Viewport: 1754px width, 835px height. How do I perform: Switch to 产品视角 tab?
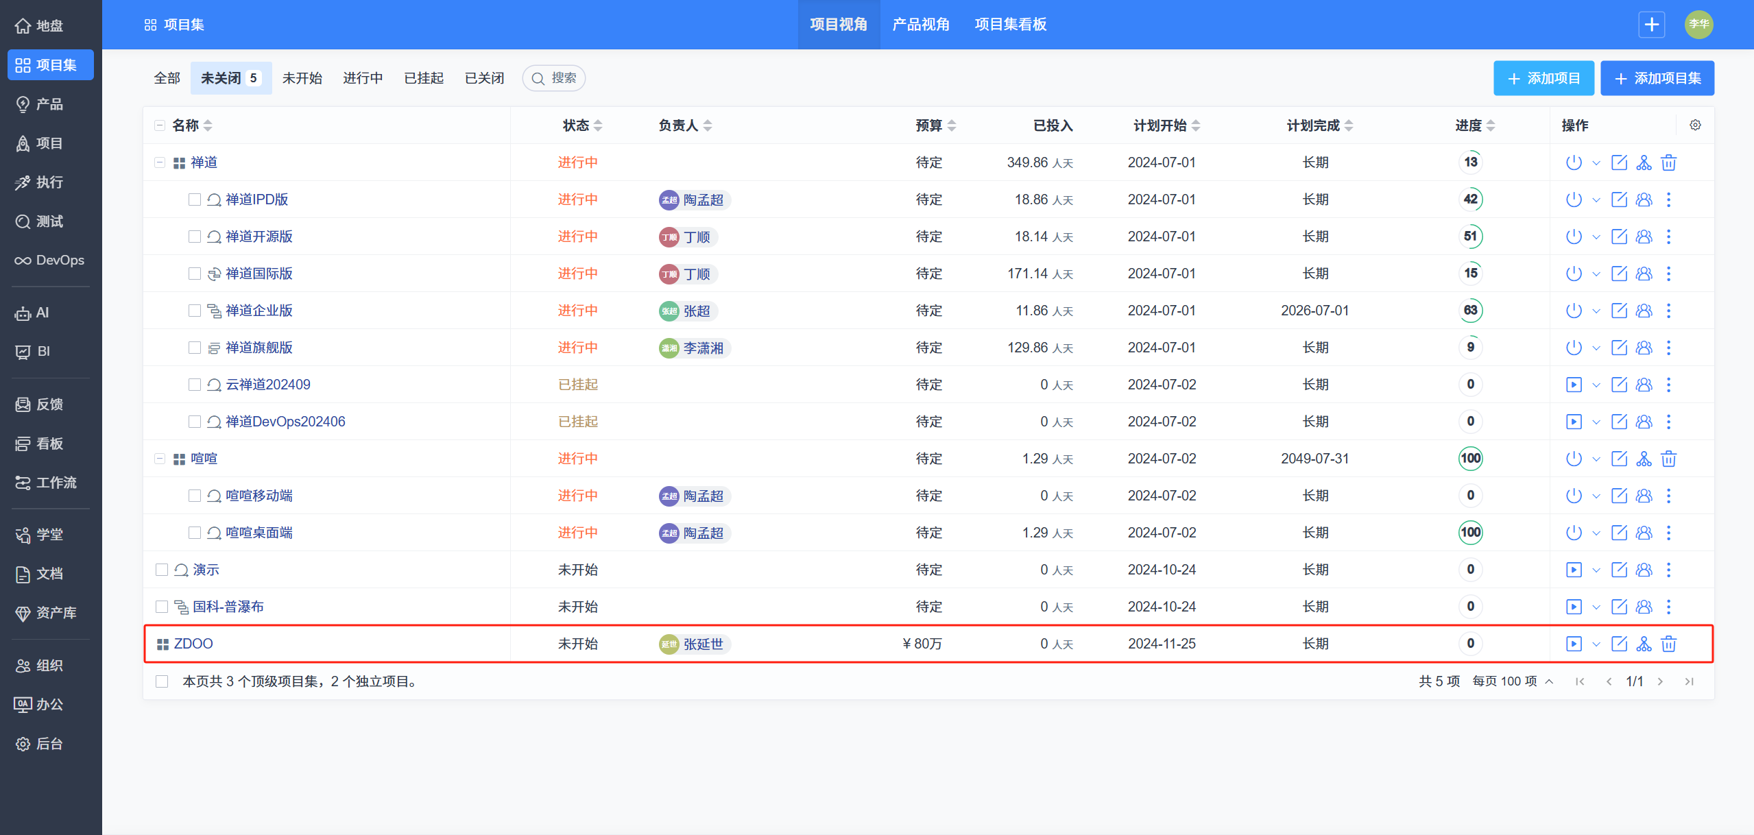921,25
